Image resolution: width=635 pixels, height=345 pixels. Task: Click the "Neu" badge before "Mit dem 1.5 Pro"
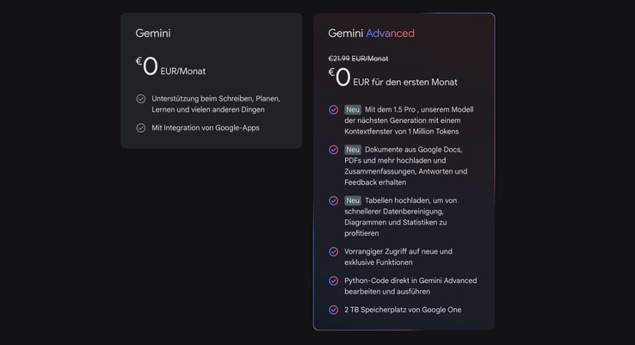click(353, 110)
